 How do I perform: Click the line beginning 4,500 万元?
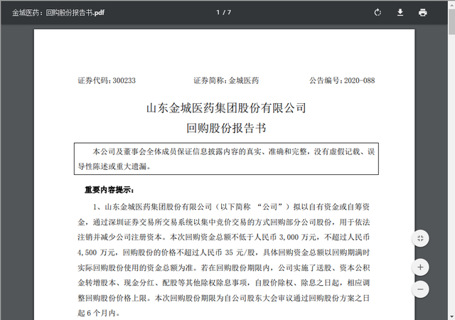[x=224, y=252]
